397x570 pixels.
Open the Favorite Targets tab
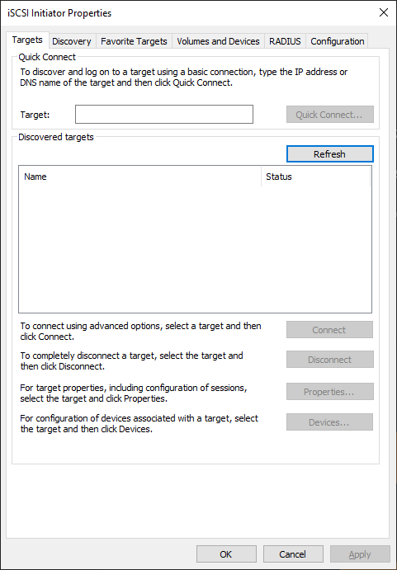[x=134, y=41]
